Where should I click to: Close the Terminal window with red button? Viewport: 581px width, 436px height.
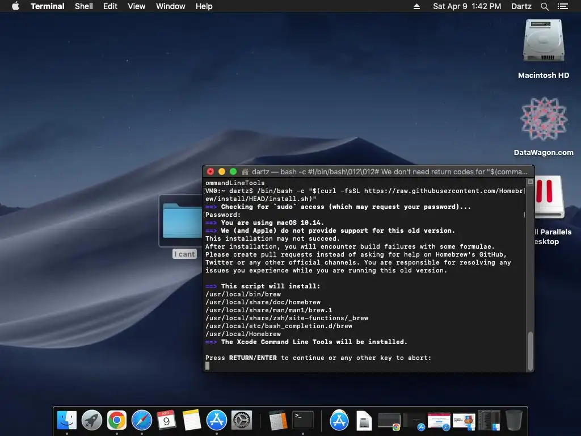(210, 171)
